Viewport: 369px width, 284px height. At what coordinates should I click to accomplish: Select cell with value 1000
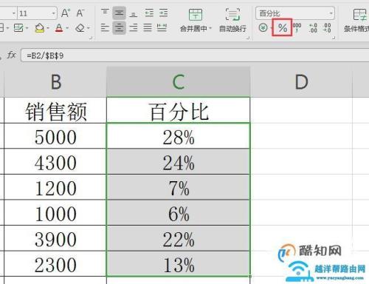[55, 213]
